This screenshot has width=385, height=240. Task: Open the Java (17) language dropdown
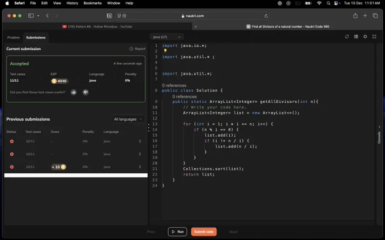pyautogui.click(x=166, y=37)
